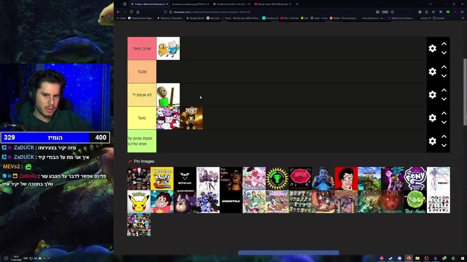Open File Explorer from the taskbar
Viewport: 467px width, 262px height.
tap(417, 258)
